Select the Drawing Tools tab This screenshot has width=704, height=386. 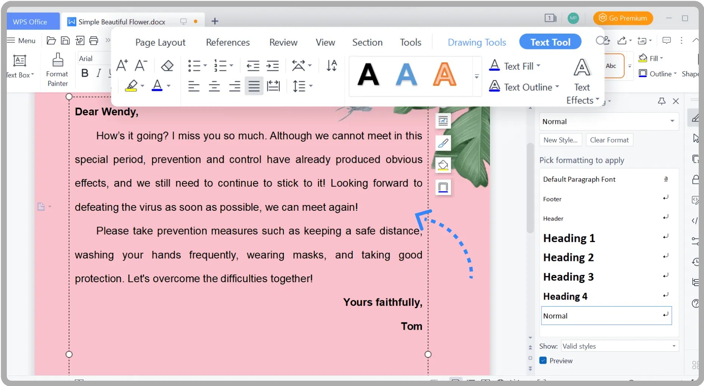[477, 42]
